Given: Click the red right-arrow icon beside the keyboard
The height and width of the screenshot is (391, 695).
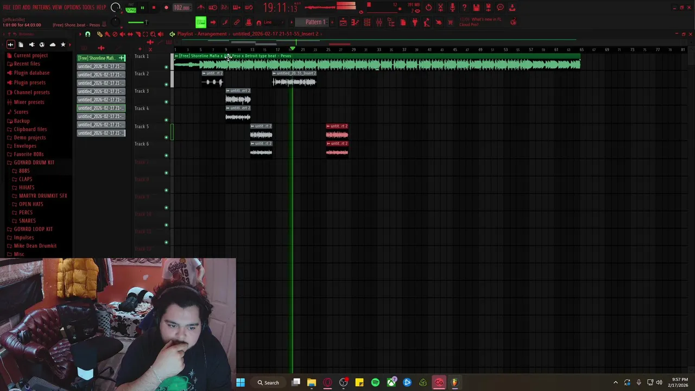Looking at the screenshot, I should (x=213, y=22).
